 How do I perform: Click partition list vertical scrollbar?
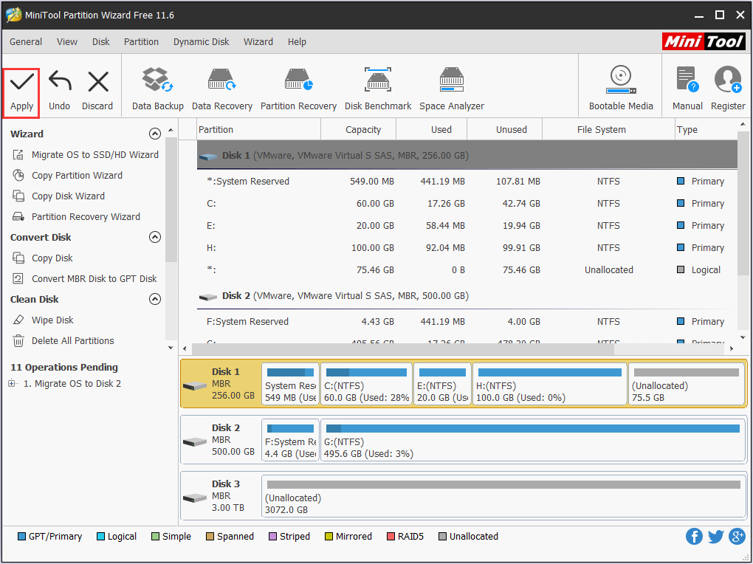click(x=743, y=204)
